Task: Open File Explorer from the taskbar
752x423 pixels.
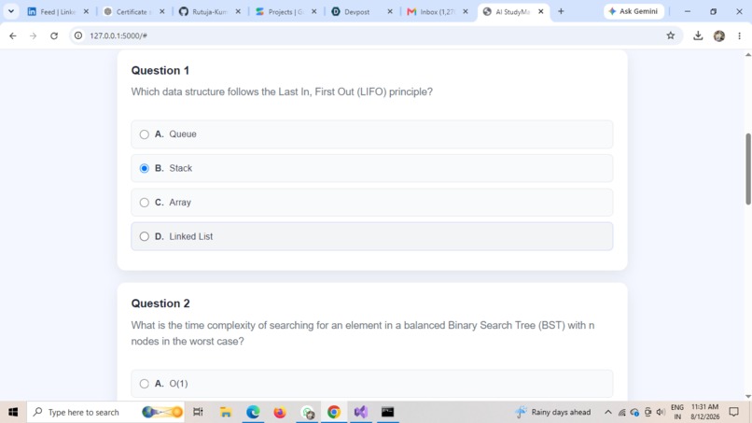Action: click(x=226, y=412)
